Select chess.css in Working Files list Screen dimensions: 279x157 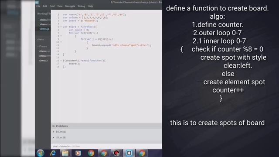(x=45, y=24)
